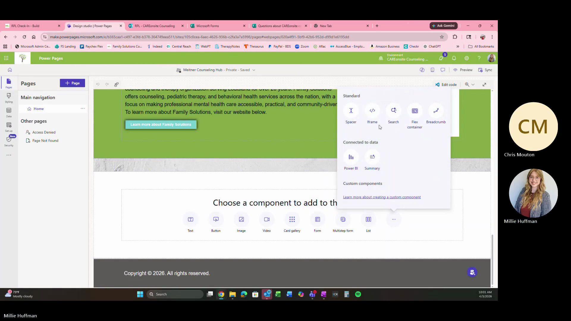Insert a Video component
Screen dimensions: 571x321
(267, 223)
